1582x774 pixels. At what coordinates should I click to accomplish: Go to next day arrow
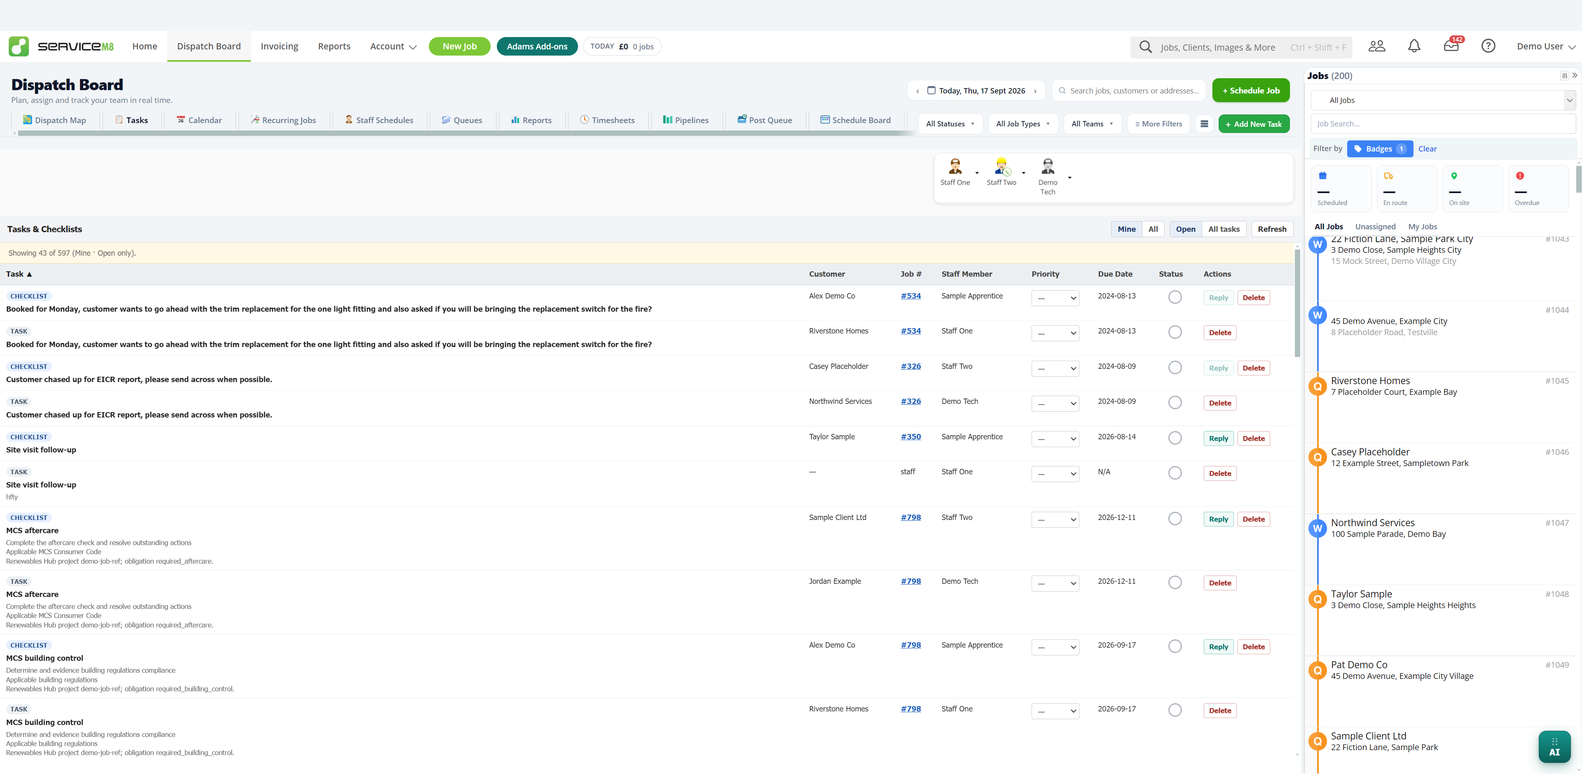(x=1035, y=91)
